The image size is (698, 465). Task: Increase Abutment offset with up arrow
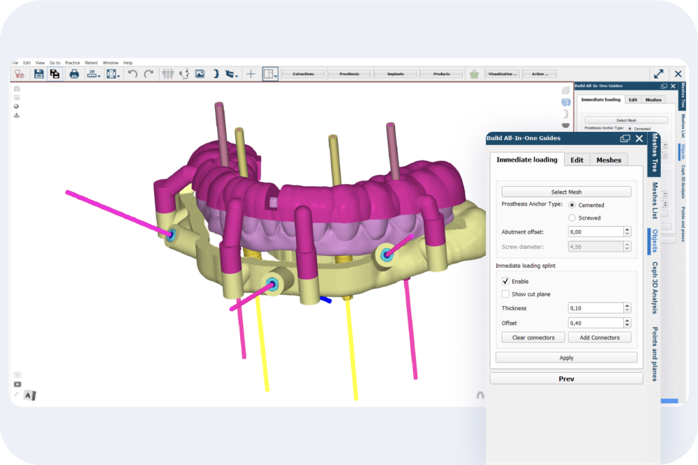click(628, 229)
